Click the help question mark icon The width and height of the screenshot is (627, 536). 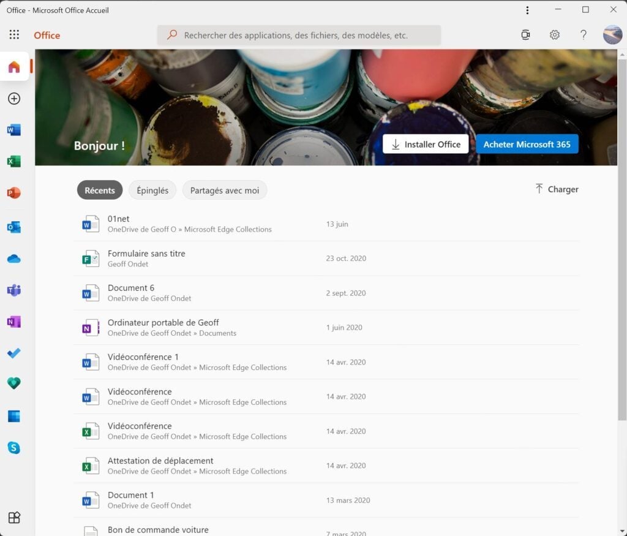click(584, 35)
